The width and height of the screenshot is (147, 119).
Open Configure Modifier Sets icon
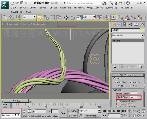pyautogui.click(x=141, y=67)
